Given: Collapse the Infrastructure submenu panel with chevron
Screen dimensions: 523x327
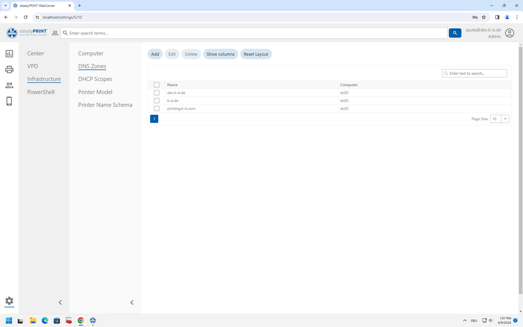Looking at the screenshot, I should [x=132, y=302].
